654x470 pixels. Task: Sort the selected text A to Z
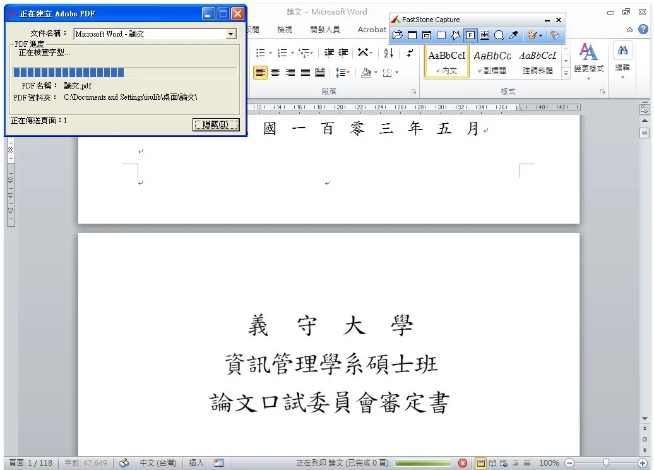[388, 52]
